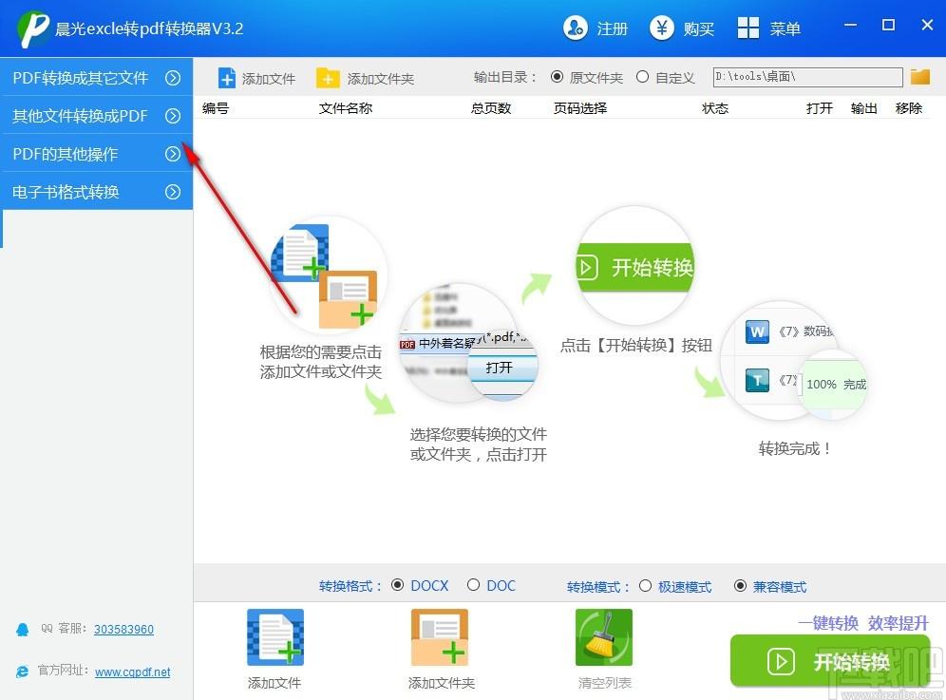Viewport: 946px width, 700px height.
Task: Open the 注册 register user icon
Action: point(576,28)
